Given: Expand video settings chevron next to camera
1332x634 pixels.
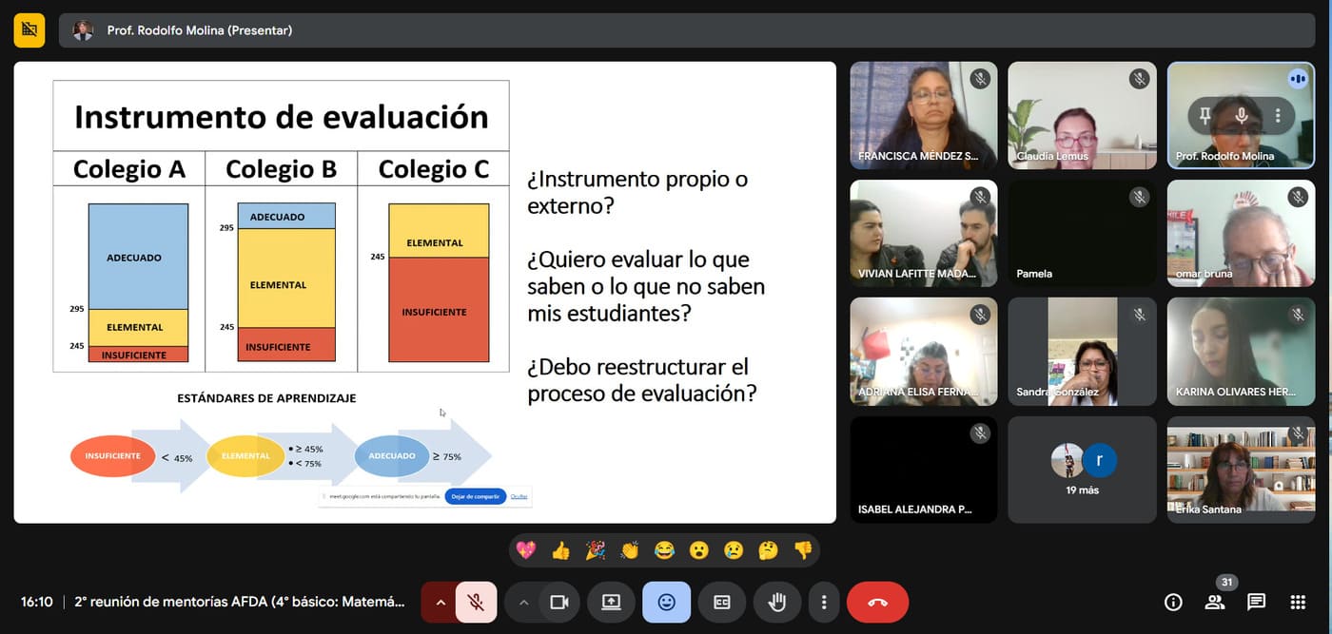Looking at the screenshot, I should (523, 603).
